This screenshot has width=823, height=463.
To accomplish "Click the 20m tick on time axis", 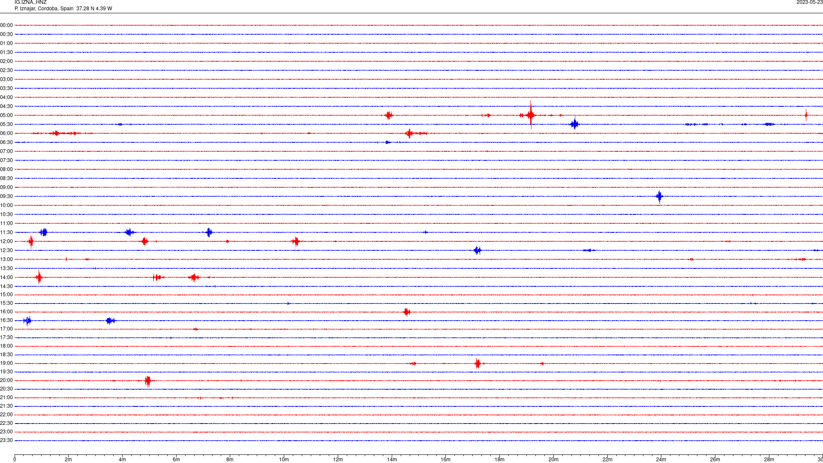I will 553,460.
